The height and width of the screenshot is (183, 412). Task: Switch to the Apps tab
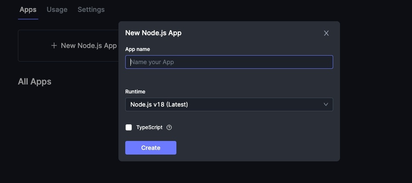coord(28,9)
